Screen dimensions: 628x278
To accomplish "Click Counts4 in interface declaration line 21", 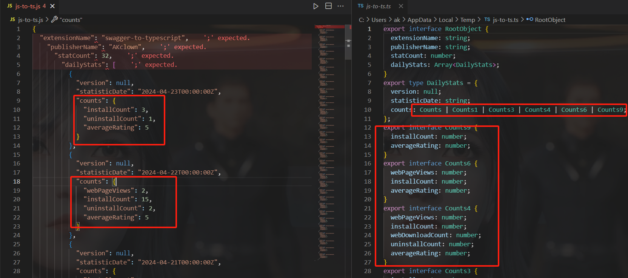I will pos(458,208).
